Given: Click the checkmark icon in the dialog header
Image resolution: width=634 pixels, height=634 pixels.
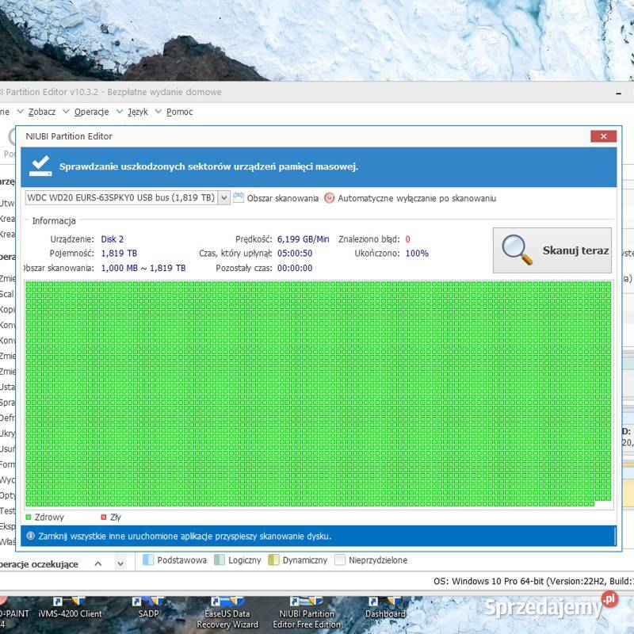Looking at the screenshot, I should (40, 166).
